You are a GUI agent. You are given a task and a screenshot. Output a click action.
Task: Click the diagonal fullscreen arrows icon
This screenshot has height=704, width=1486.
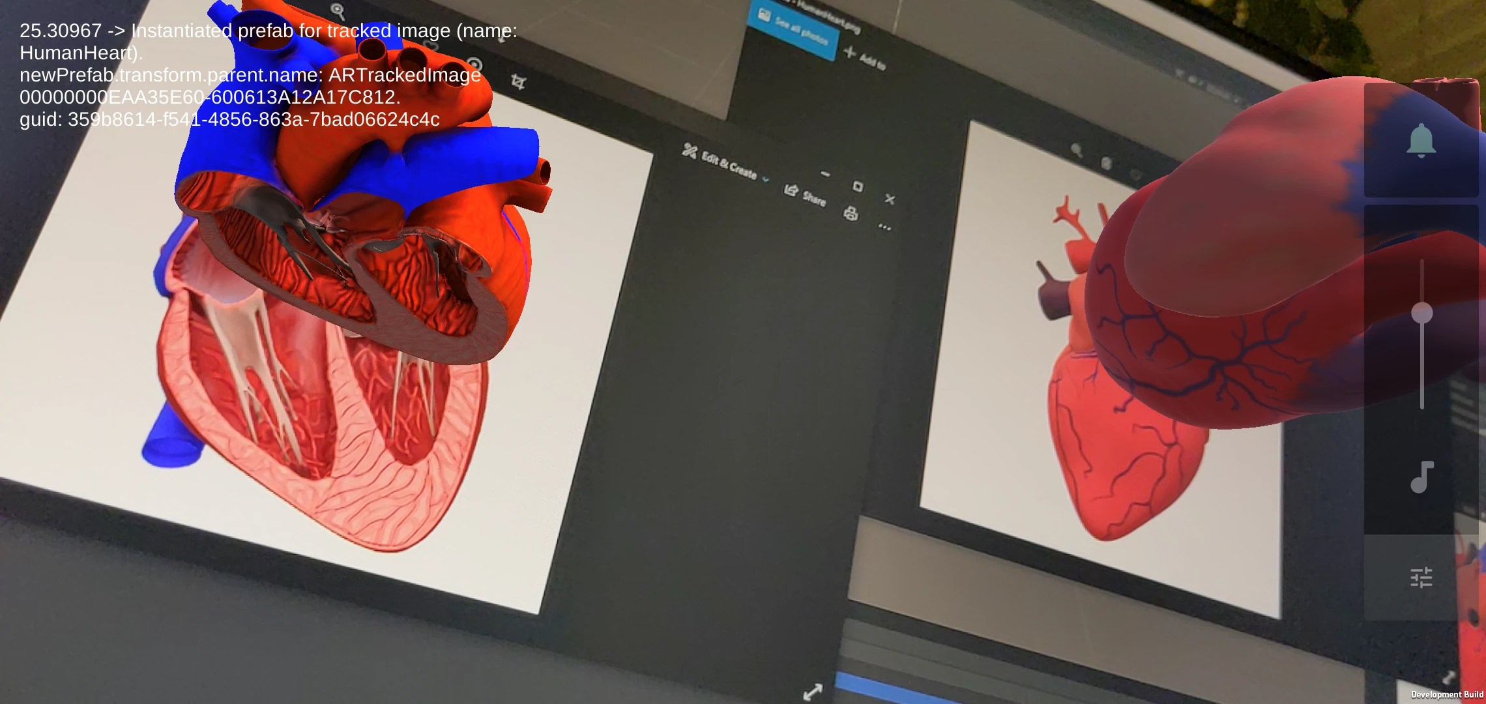click(x=813, y=692)
